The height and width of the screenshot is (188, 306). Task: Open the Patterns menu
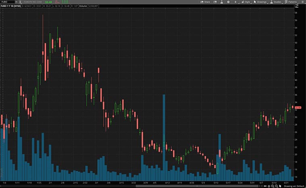(291, 2)
